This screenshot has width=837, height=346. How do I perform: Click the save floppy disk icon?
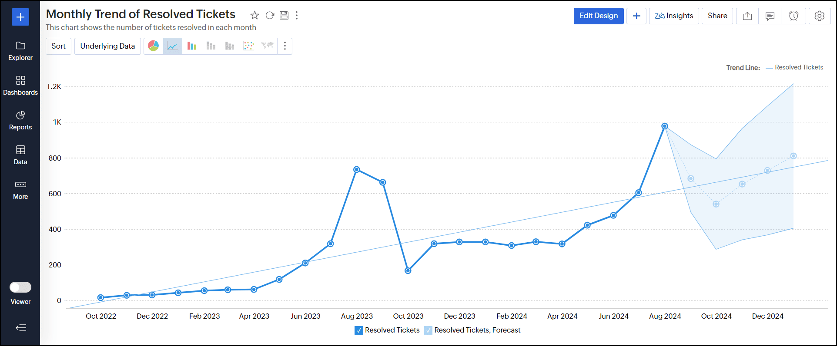point(284,16)
